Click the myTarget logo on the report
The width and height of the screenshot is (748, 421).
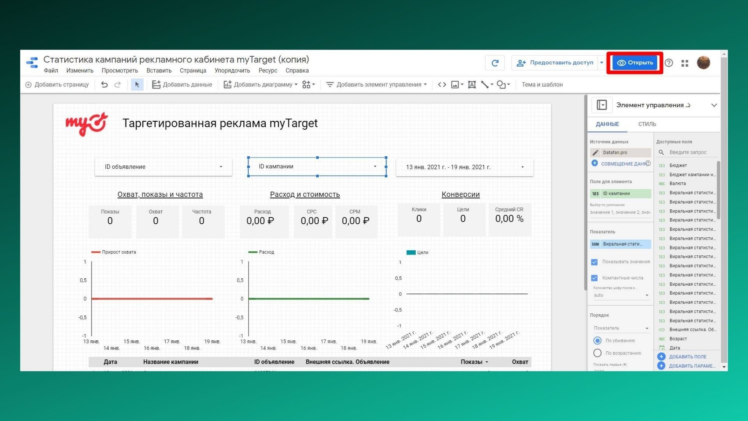pyautogui.click(x=86, y=124)
